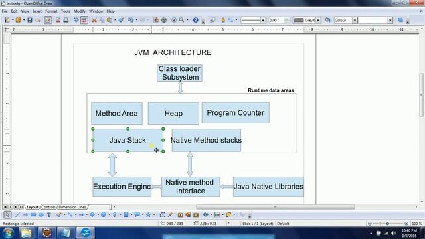Select the Heap rectangle
Viewport: 425px width, 239px height.
tap(173, 114)
